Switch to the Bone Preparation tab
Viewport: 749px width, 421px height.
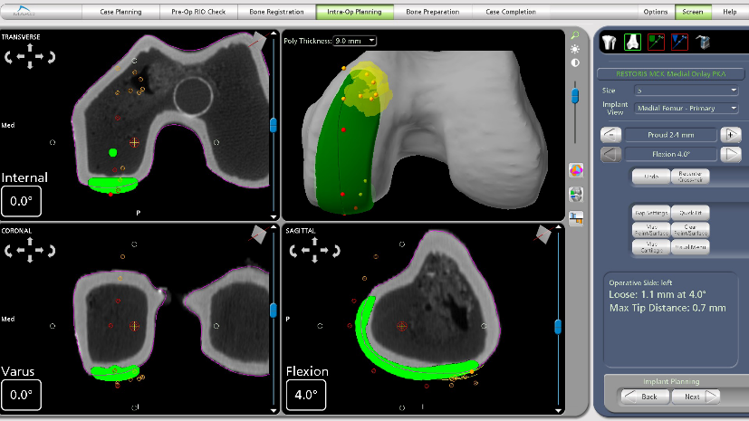[434, 12]
